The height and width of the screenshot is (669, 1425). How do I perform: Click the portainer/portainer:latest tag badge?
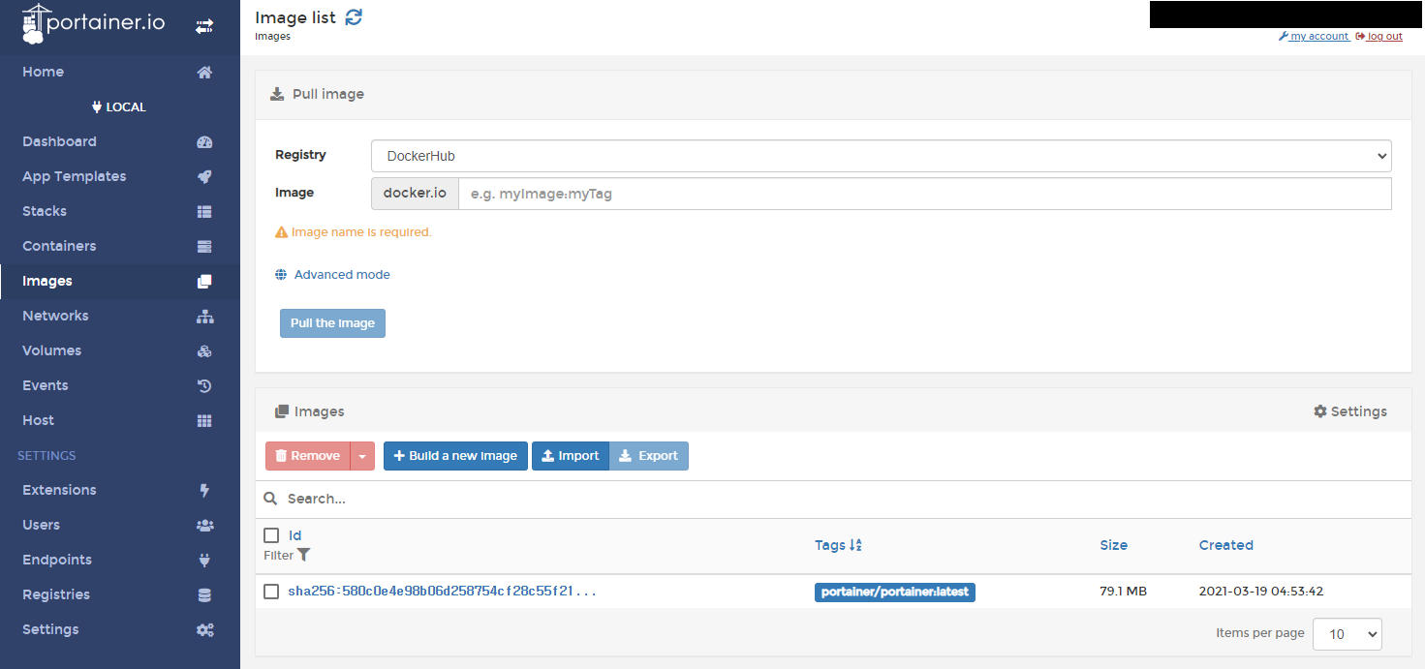[x=895, y=592]
